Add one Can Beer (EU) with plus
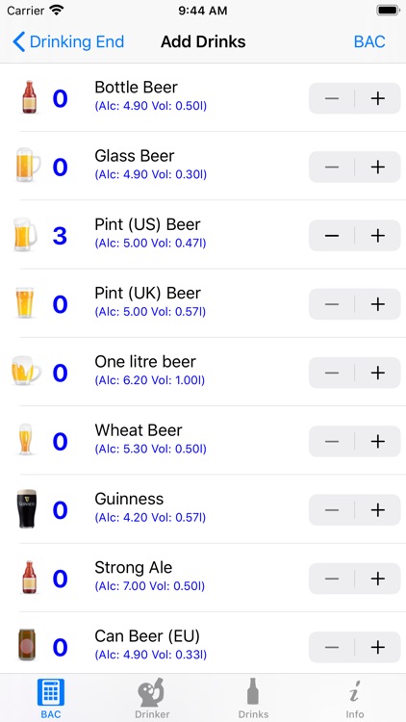Image resolution: width=406 pixels, height=722 pixels. pyautogui.click(x=378, y=648)
